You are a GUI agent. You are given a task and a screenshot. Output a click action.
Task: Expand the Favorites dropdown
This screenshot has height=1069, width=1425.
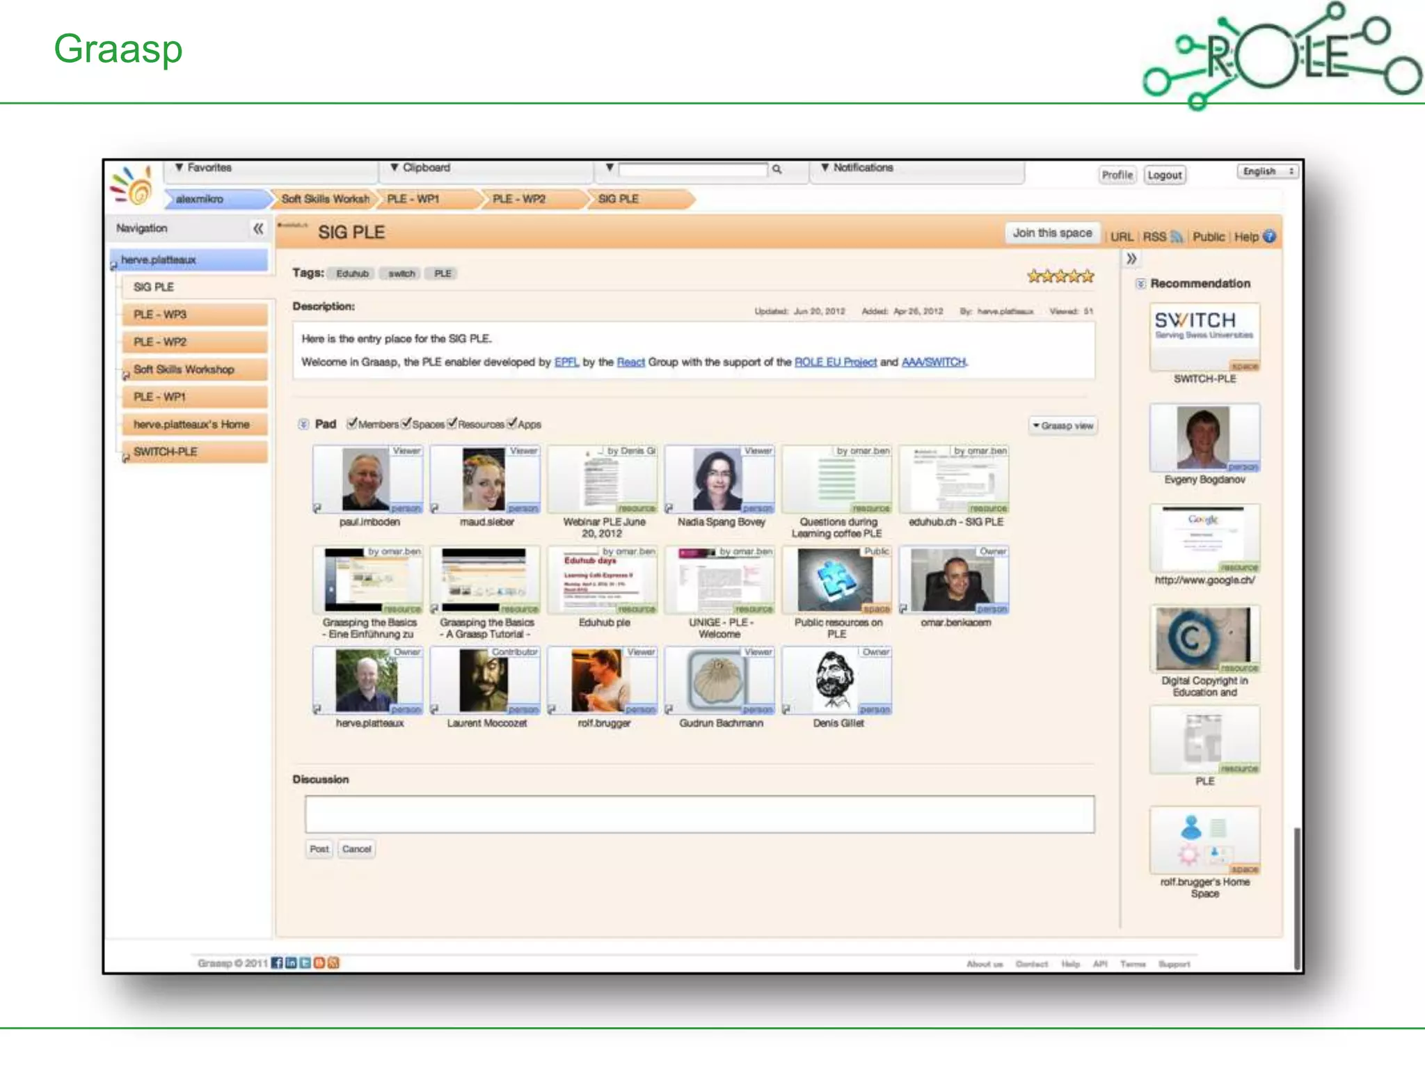tap(203, 168)
